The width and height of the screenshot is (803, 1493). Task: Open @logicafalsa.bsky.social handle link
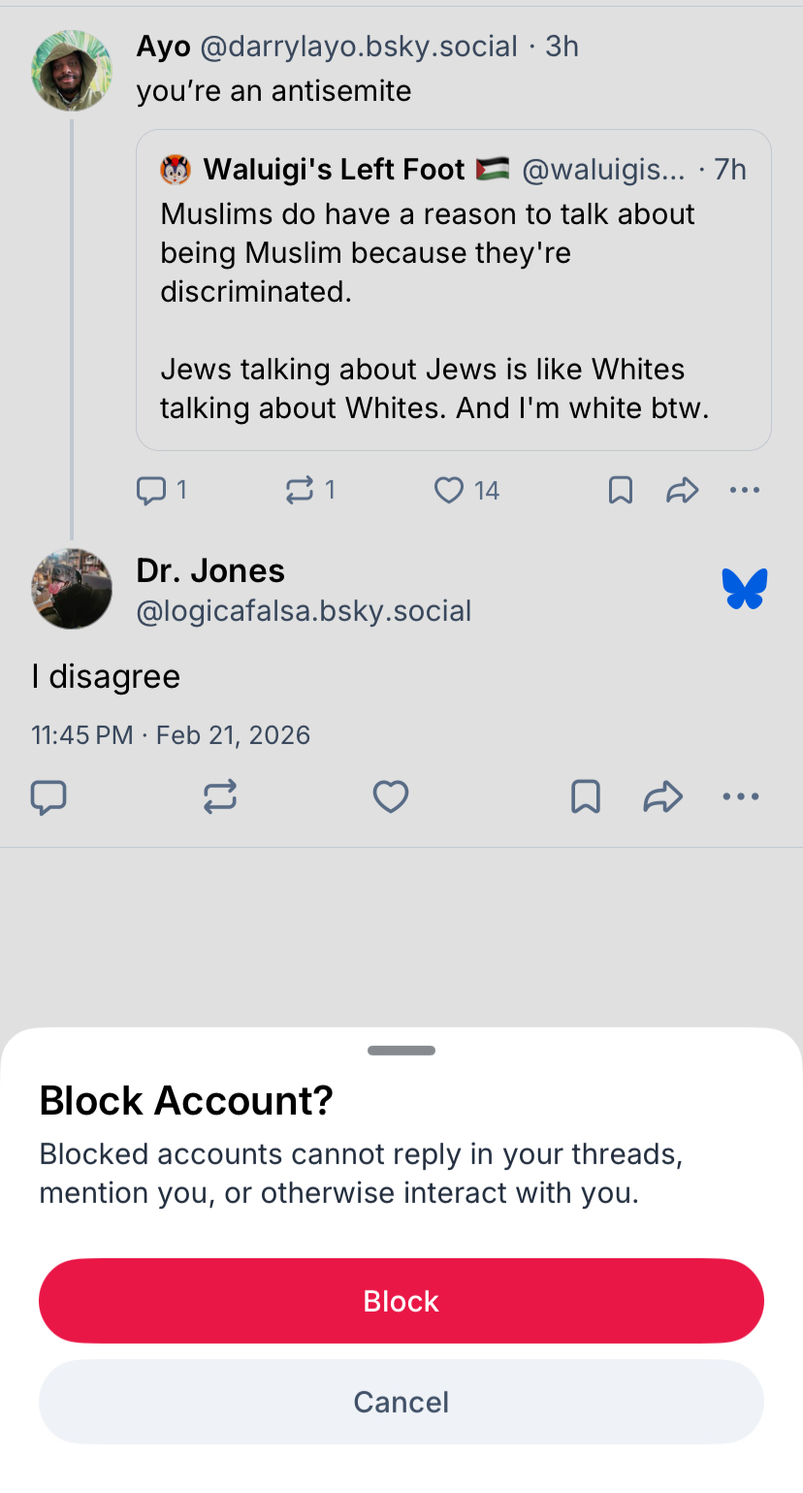tap(304, 611)
